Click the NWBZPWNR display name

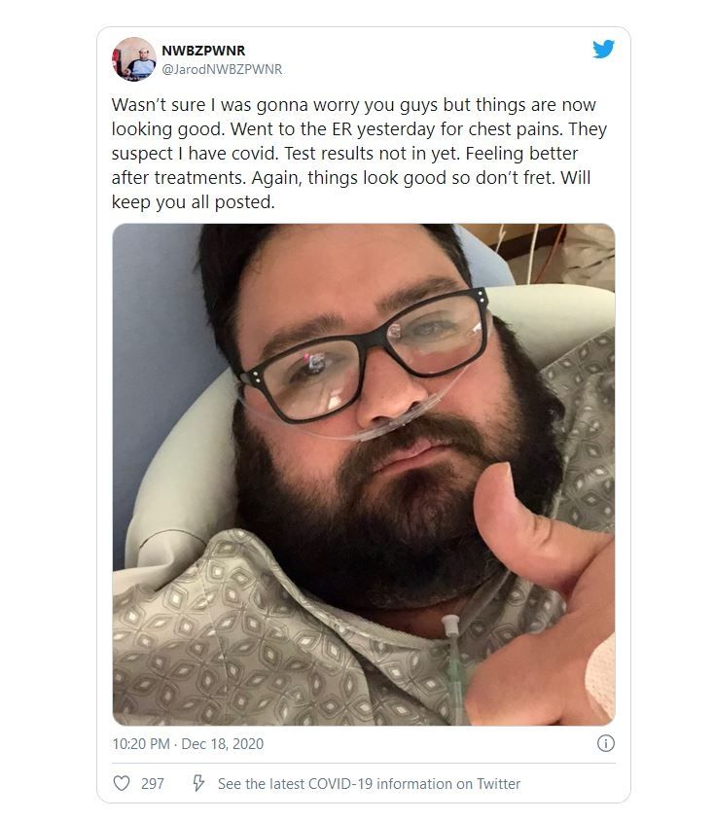[203, 51]
